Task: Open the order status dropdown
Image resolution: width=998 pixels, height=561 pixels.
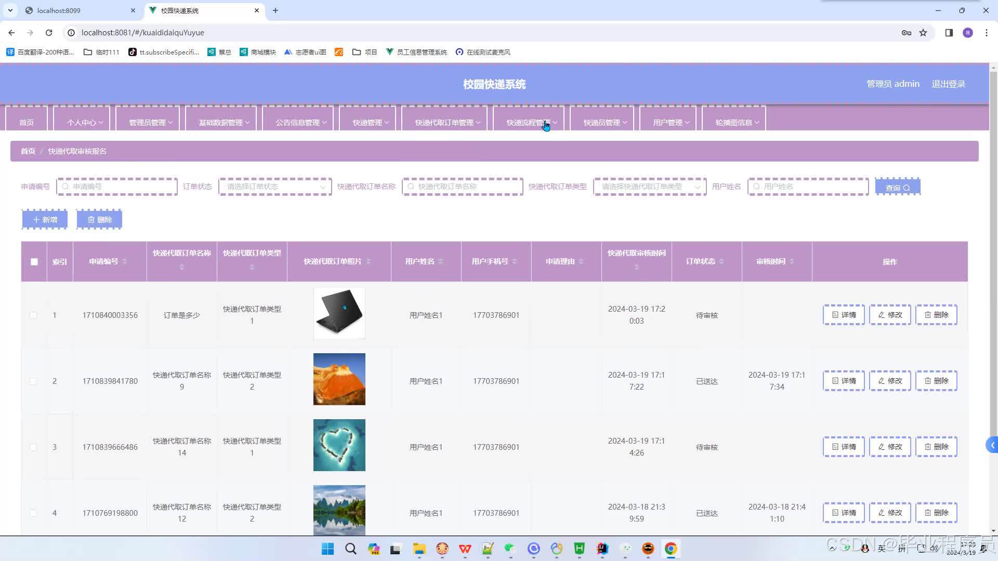Action: coord(275,187)
